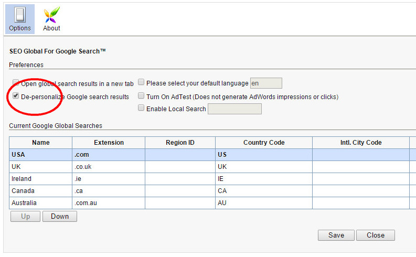Close the options dialog

coord(376,235)
